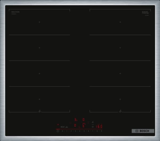The height and width of the screenshot is (141, 160).
Task: Choose level 3 on the power scale
Action: click(75, 131)
